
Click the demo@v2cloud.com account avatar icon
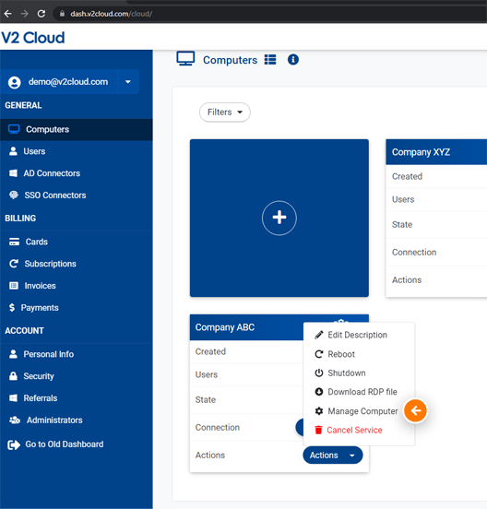(14, 82)
